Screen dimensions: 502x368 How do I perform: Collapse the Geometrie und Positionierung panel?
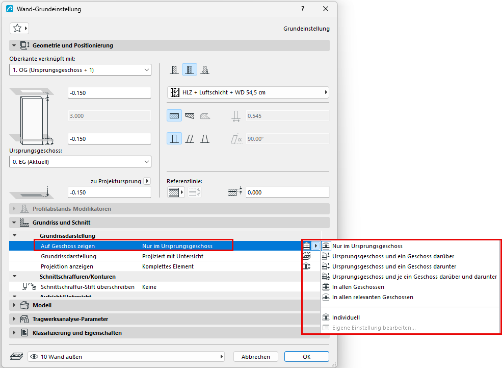(x=14, y=45)
